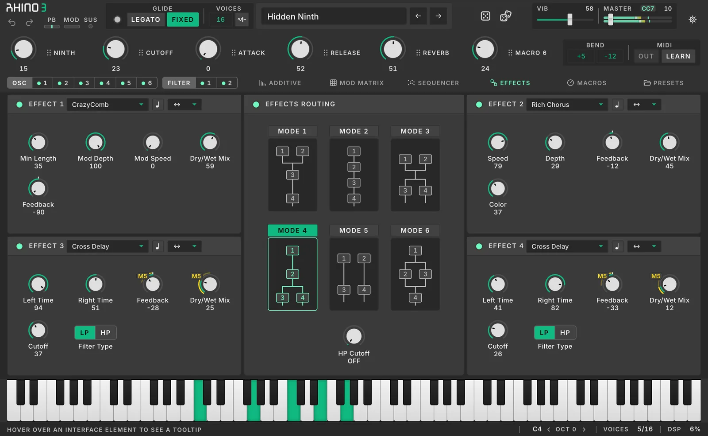The width and height of the screenshot is (708, 436).
Task: Open the Presets tab
Action: click(663, 83)
